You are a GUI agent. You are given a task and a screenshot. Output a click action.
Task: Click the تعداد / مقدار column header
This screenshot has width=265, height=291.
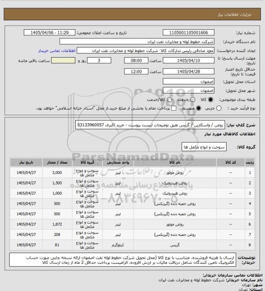[x=57, y=162]
